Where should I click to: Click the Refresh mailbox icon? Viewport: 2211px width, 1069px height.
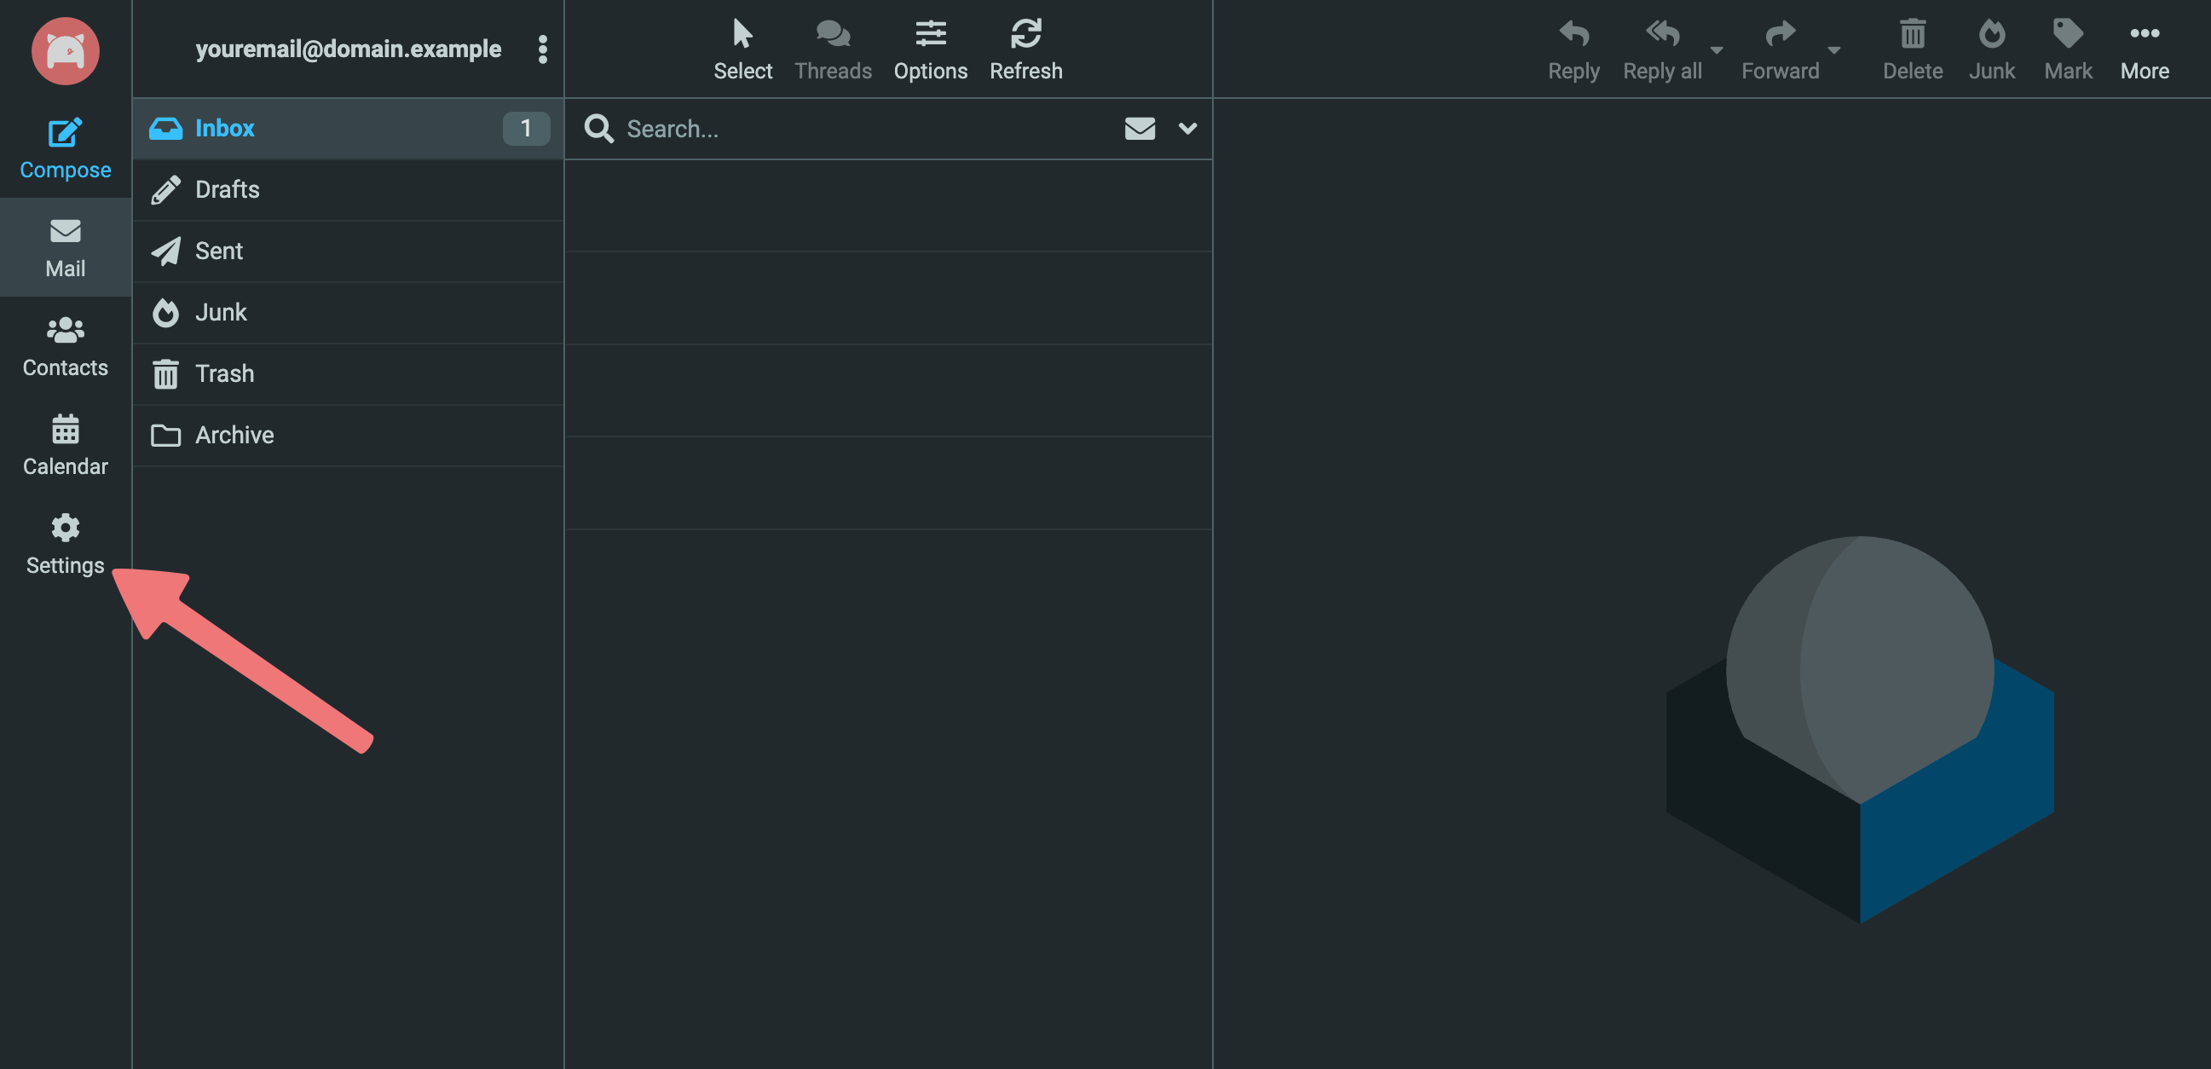coord(1025,34)
